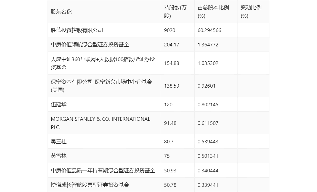Select 中庚价值领航混合型证券投资基金 row name

click(x=90, y=44)
